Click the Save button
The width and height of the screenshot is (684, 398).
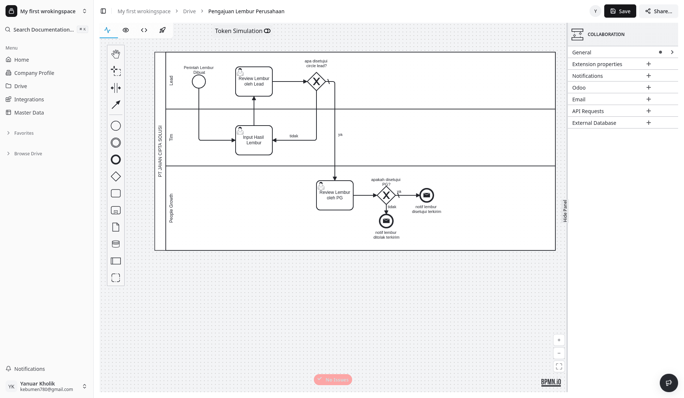click(x=620, y=11)
